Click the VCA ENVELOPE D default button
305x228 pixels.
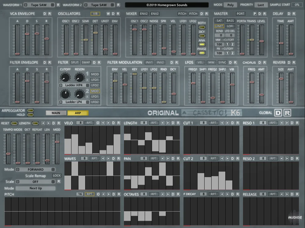pyautogui.click(x=45, y=14)
